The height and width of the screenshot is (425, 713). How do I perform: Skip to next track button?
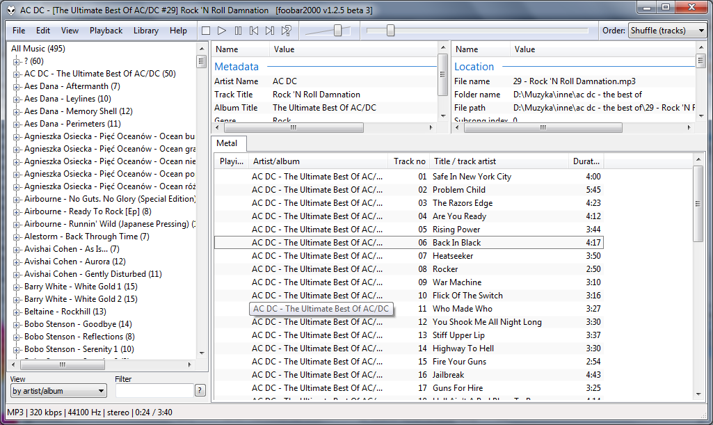coord(270,31)
